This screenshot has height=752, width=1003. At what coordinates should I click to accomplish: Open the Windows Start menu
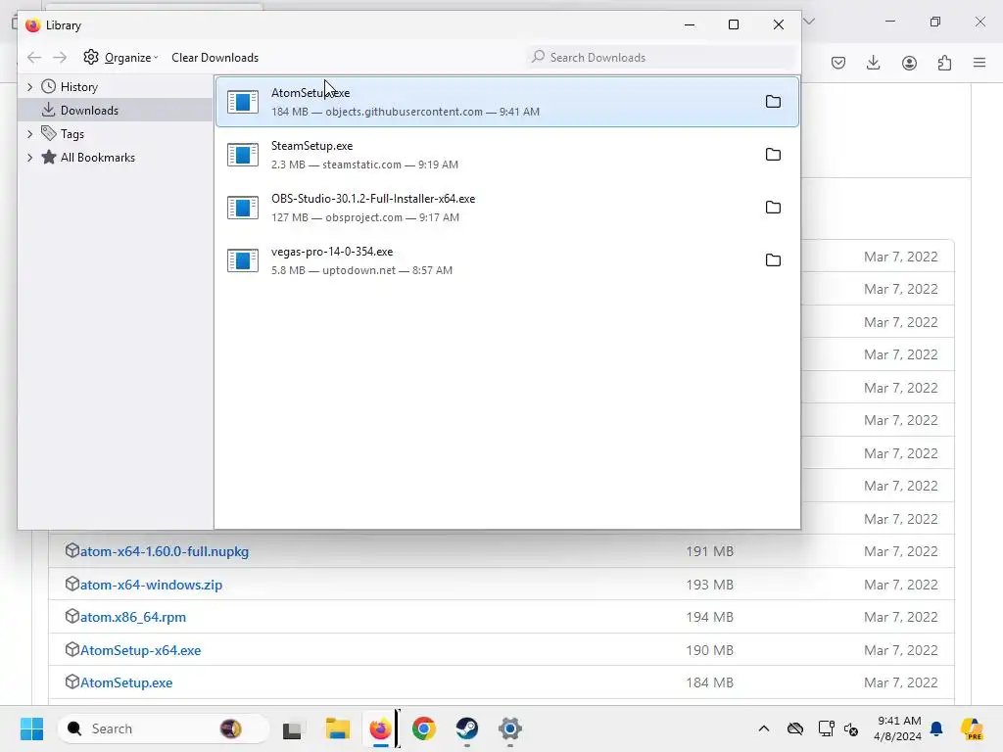pos(31,728)
